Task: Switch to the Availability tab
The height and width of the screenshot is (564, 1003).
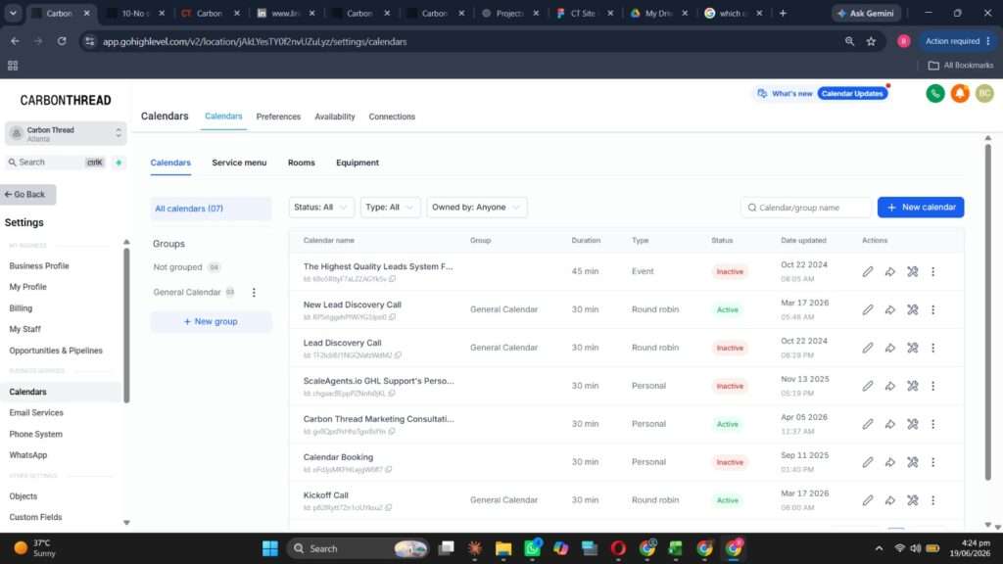Action: 335,117
